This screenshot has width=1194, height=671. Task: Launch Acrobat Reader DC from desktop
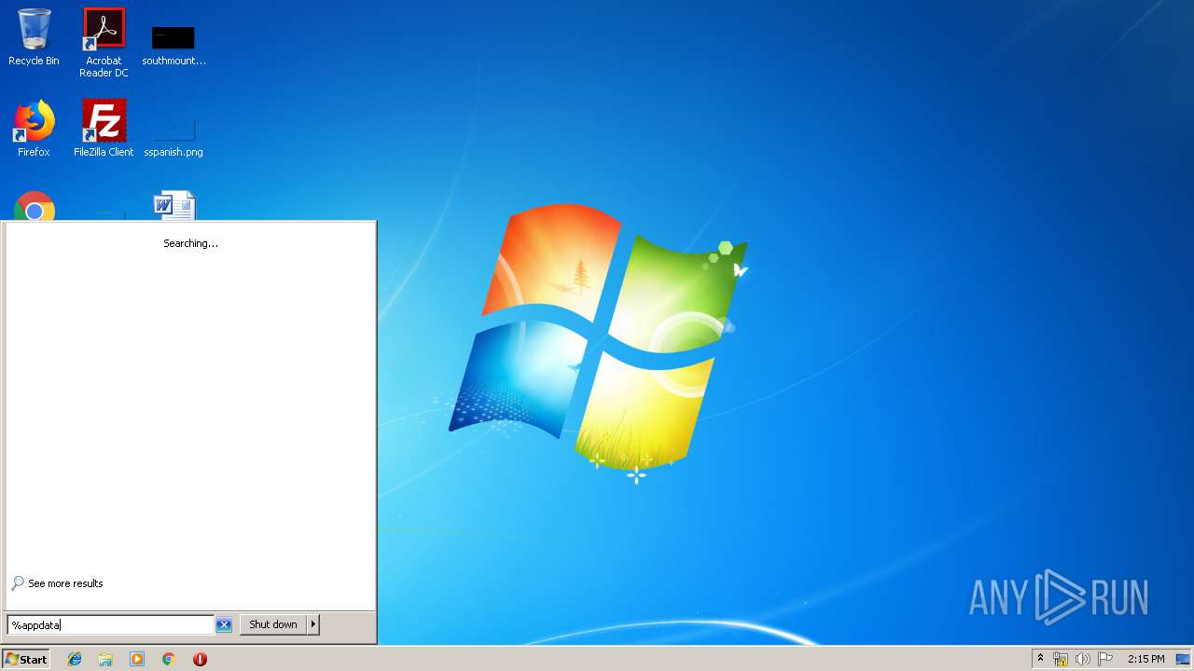pyautogui.click(x=104, y=43)
